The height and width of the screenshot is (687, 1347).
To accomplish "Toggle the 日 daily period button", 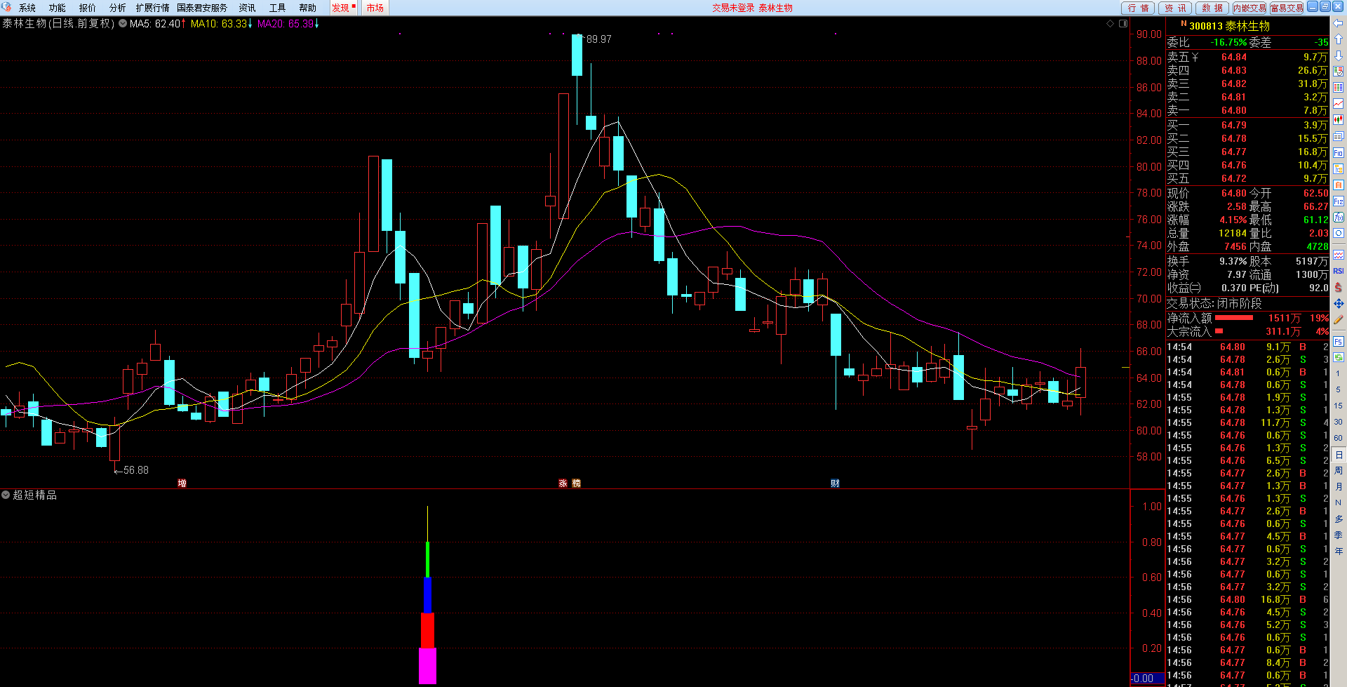I will 1338,455.
